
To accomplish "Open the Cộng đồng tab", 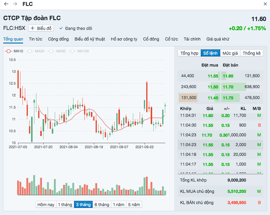I will (x=58, y=39).
